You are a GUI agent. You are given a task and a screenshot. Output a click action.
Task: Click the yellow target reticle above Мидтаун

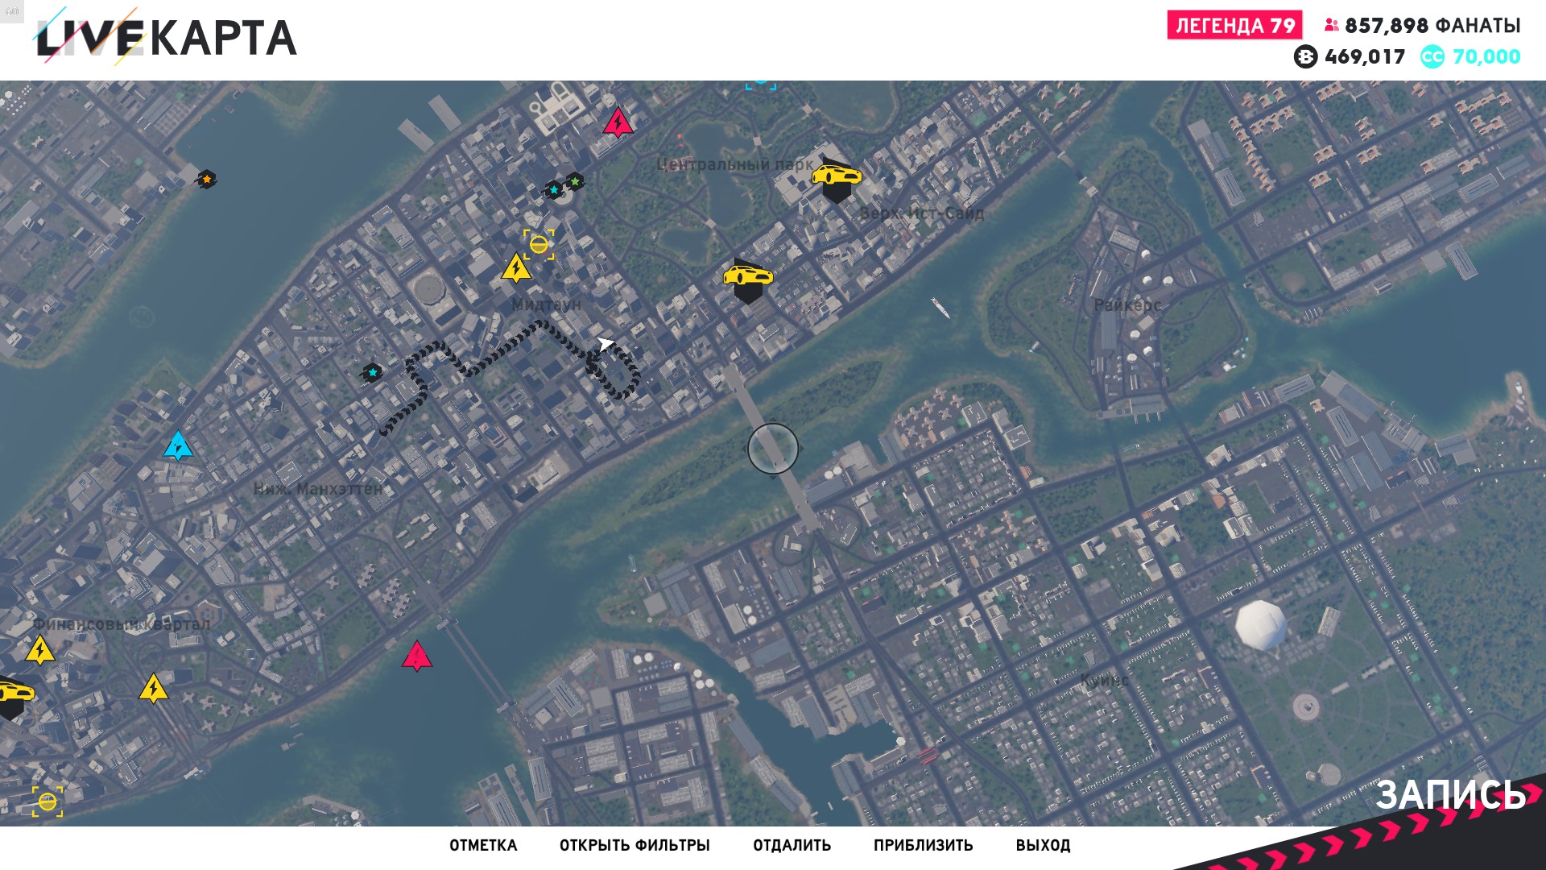click(x=539, y=244)
